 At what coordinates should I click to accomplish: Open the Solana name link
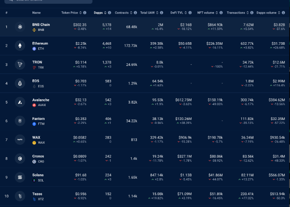tap(38, 175)
